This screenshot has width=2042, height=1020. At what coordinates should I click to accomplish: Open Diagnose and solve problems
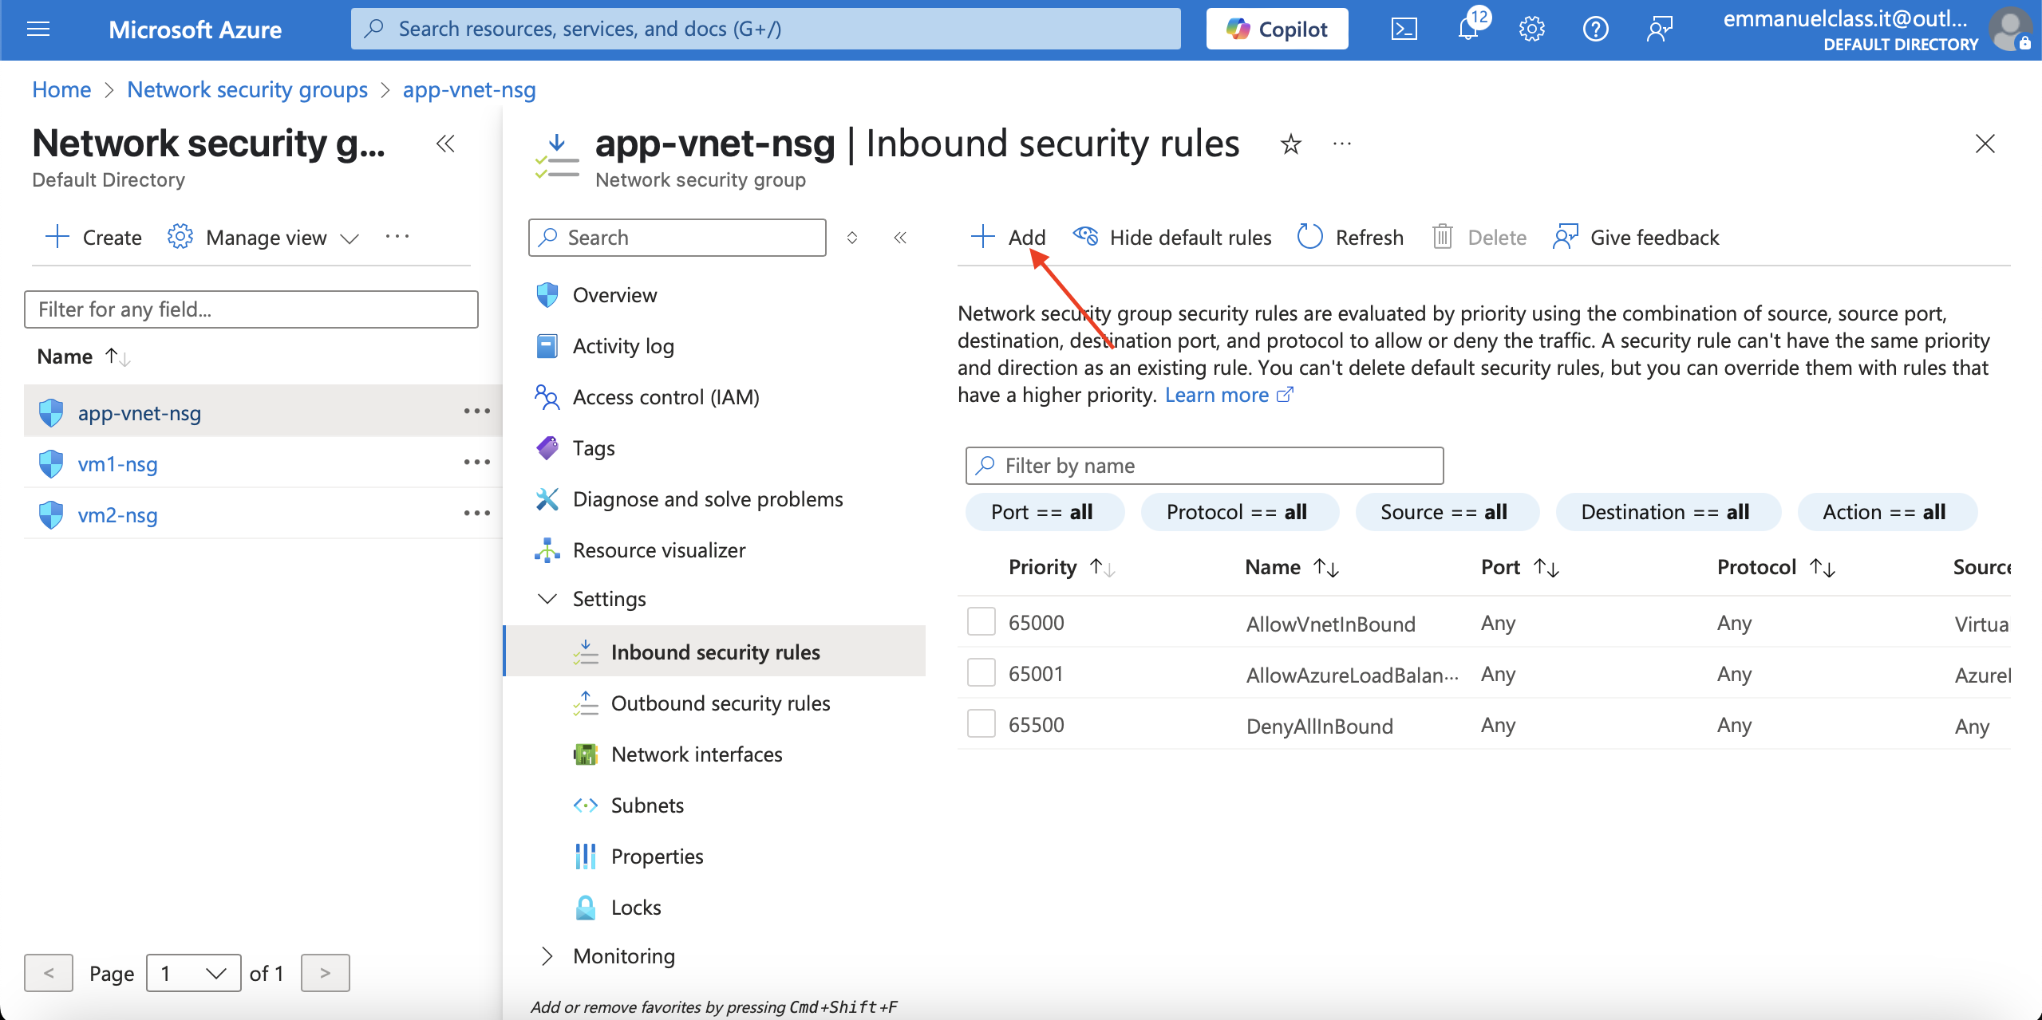[x=708, y=499]
